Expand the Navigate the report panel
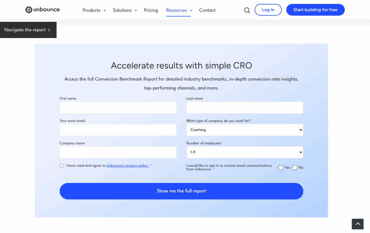The width and height of the screenshot is (370, 233). pos(28,30)
